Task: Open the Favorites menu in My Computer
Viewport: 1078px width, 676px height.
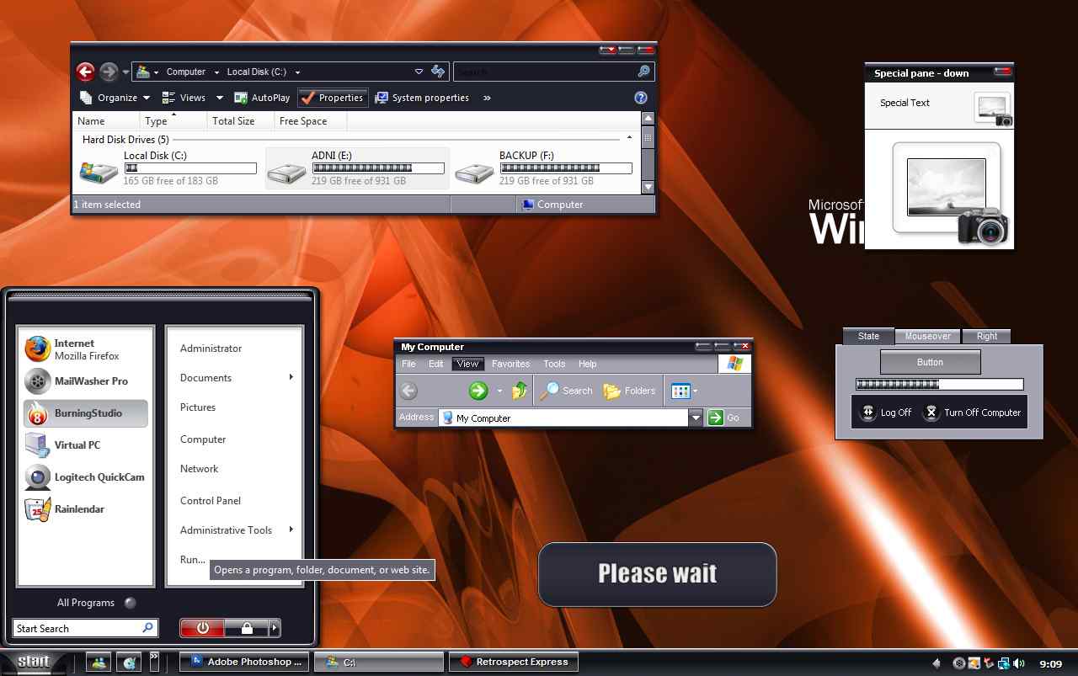Action: coord(510,364)
